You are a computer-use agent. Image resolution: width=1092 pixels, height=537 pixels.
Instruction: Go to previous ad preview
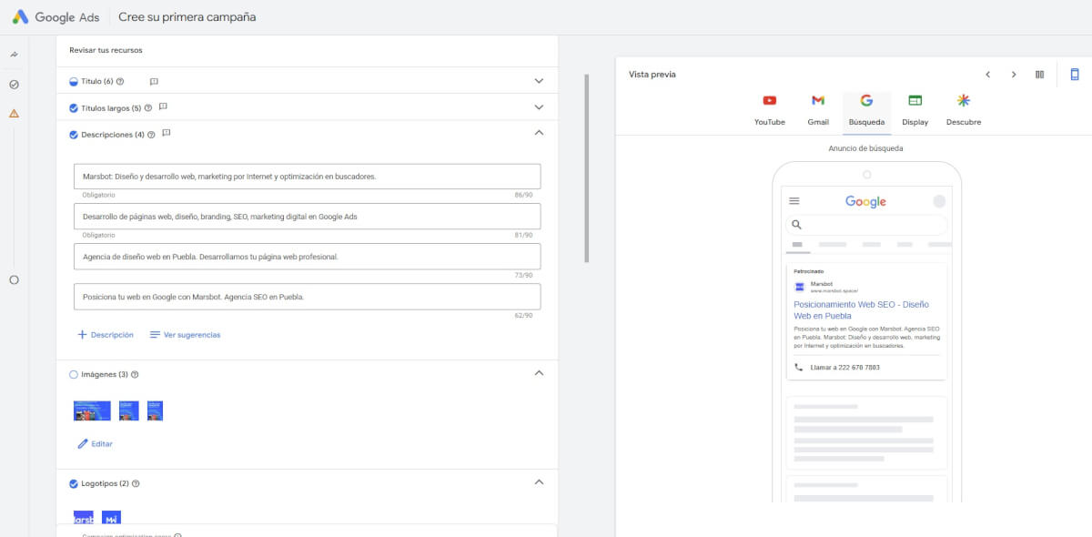(x=987, y=75)
